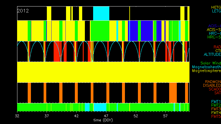Image resolution: width=221 pixels, height=124 pixels.
Task: Click the HETG legend label
Action: click(215, 7)
